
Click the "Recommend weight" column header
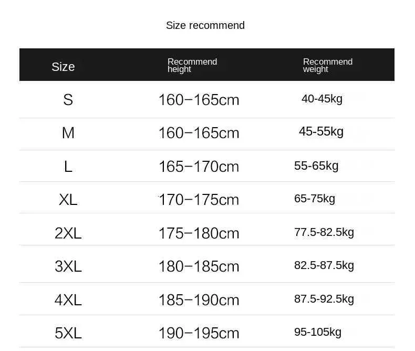[327, 65]
